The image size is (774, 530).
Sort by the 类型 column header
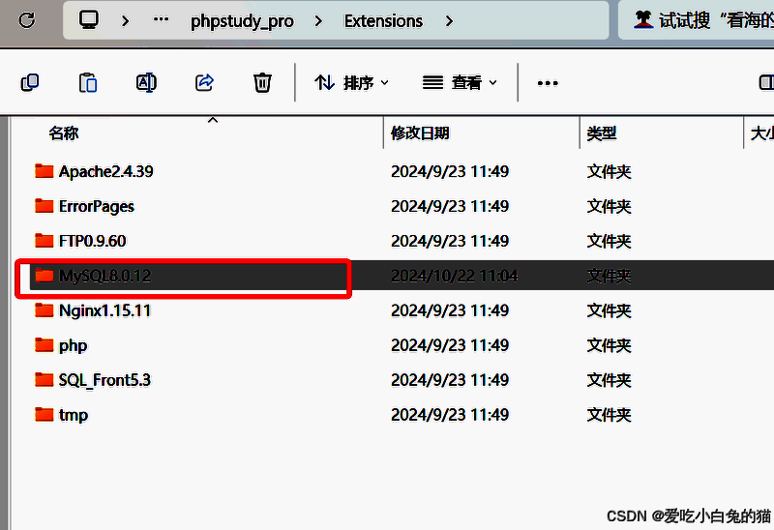[x=602, y=133]
